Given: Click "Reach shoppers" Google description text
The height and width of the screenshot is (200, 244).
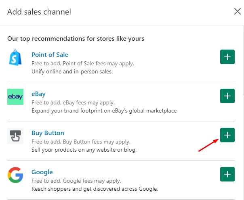Looking at the screenshot, I should [x=95, y=189].
